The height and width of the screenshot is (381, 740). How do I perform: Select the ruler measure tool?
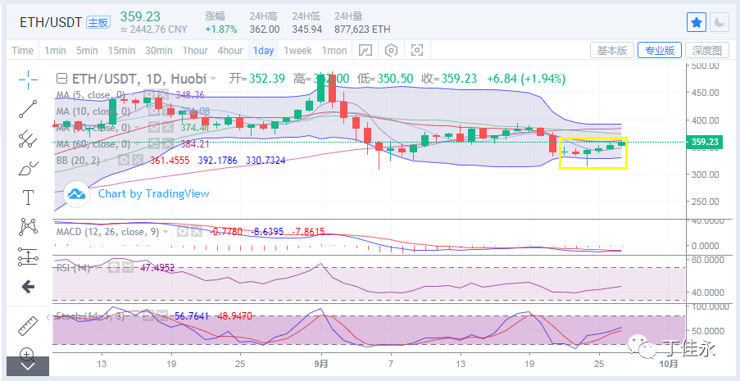[x=29, y=326]
